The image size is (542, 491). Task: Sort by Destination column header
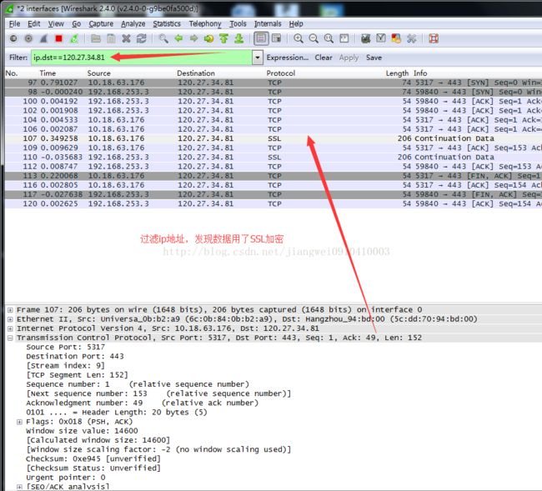coord(196,73)
